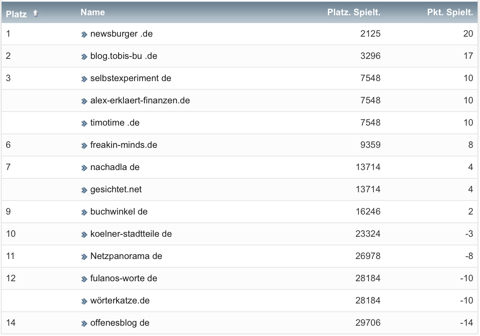Sort by Pkt. Spielt. column header
This screenshot has width=480, height=336.
tap(450, 12)
